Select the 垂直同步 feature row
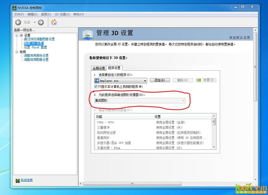Image resolution: width=268 pixels, height=195 pixels. pos(153,138)
